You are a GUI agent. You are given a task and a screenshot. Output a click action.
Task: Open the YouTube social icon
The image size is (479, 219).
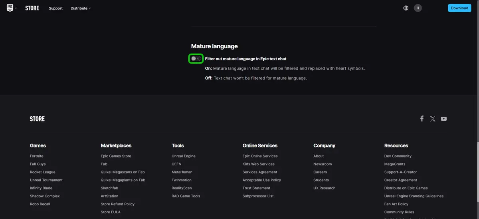pos(444,119)
